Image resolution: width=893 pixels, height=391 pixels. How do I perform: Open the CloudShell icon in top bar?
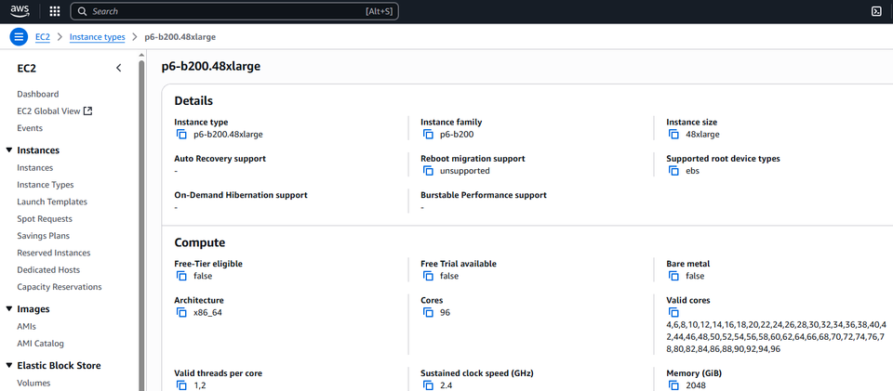[877, 11]
